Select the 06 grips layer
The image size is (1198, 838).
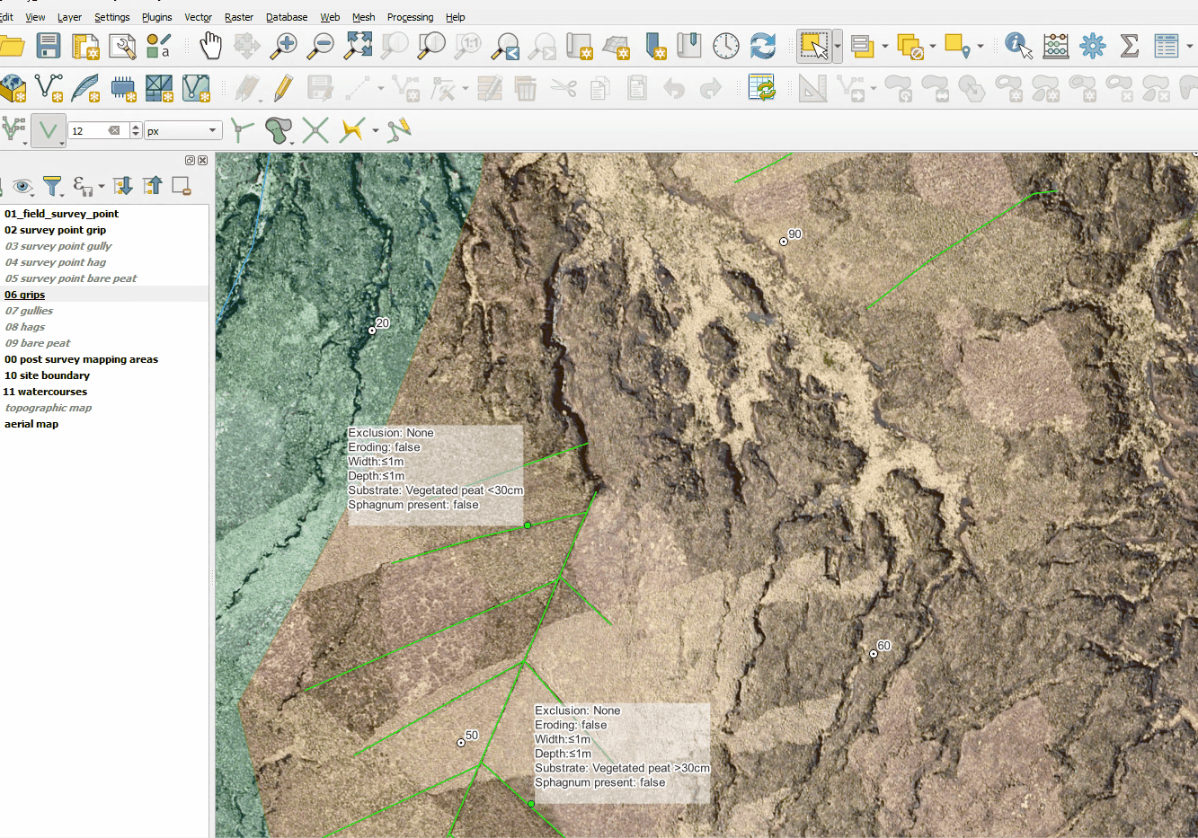click(x=25, y=295)
